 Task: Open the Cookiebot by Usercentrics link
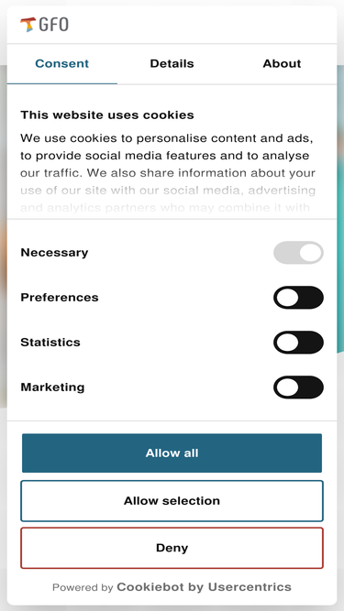[204, 587]
